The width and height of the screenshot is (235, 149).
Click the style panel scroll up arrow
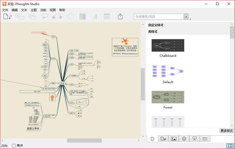pyautogui.click(x=232, y=24)
